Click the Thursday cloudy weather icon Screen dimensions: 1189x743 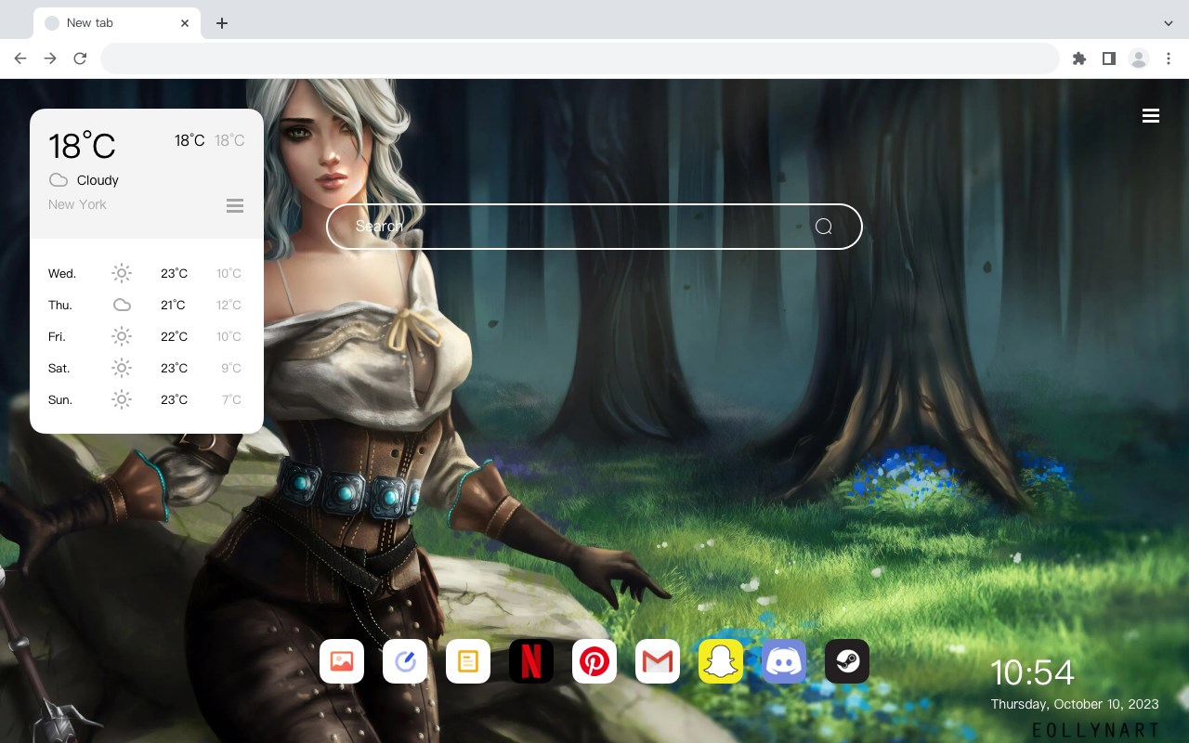[x=122, y=305]
